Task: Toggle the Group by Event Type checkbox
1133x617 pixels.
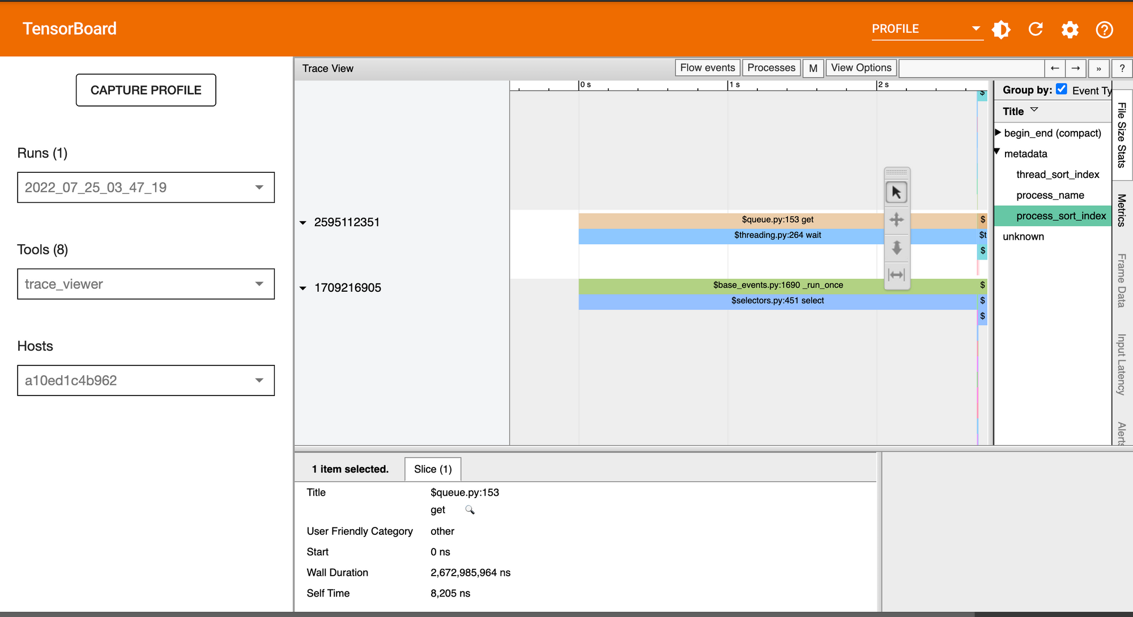Action: (1062, 90)
